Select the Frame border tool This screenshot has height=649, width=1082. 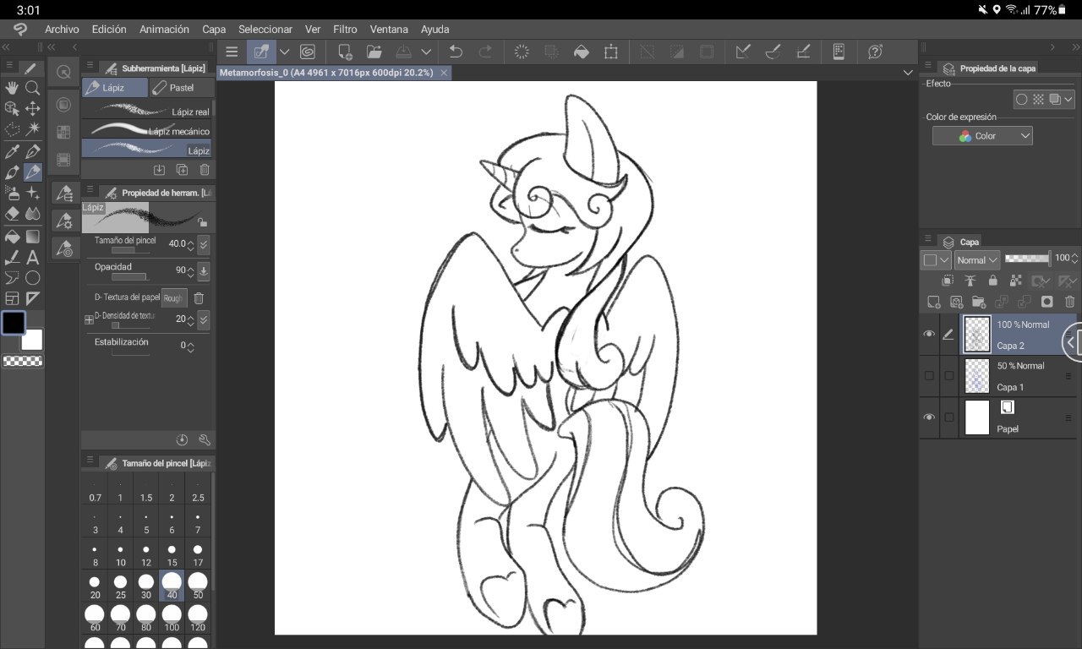12,298
